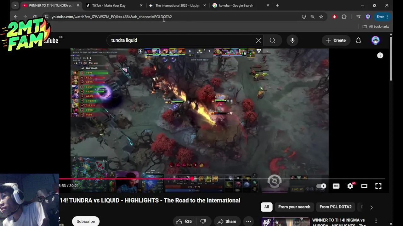Image resolution: width=403 pixels, height=226 pixels.
Task: Share this video
Action: click(x=227, y=221)
